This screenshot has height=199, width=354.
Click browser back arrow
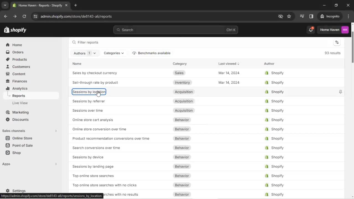tap(6, 16)
